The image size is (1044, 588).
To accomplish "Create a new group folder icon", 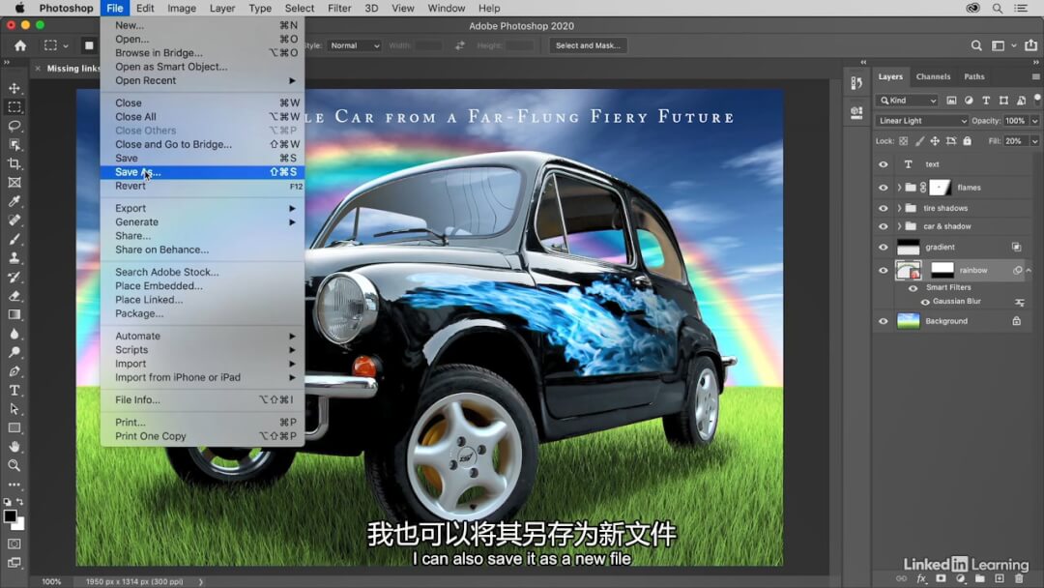I will click(980, 578).
